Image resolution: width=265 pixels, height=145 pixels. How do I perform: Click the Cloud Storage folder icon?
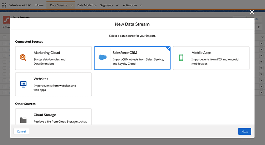click(23, 120)
